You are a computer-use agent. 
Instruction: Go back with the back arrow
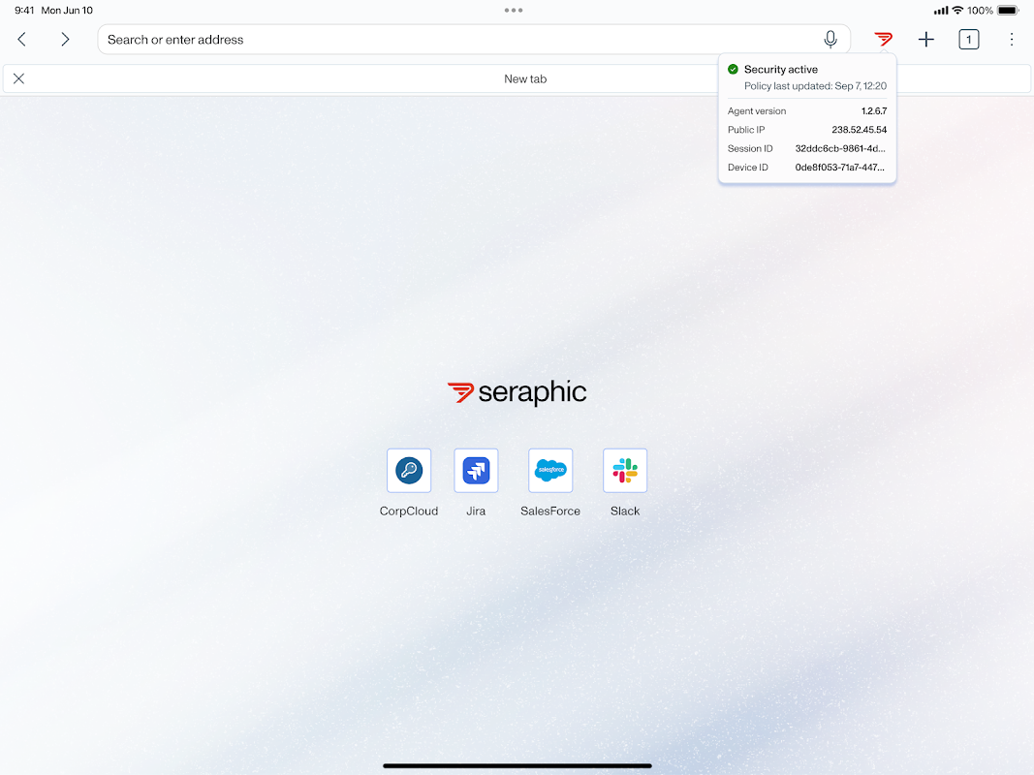click(x=21, y=40)
